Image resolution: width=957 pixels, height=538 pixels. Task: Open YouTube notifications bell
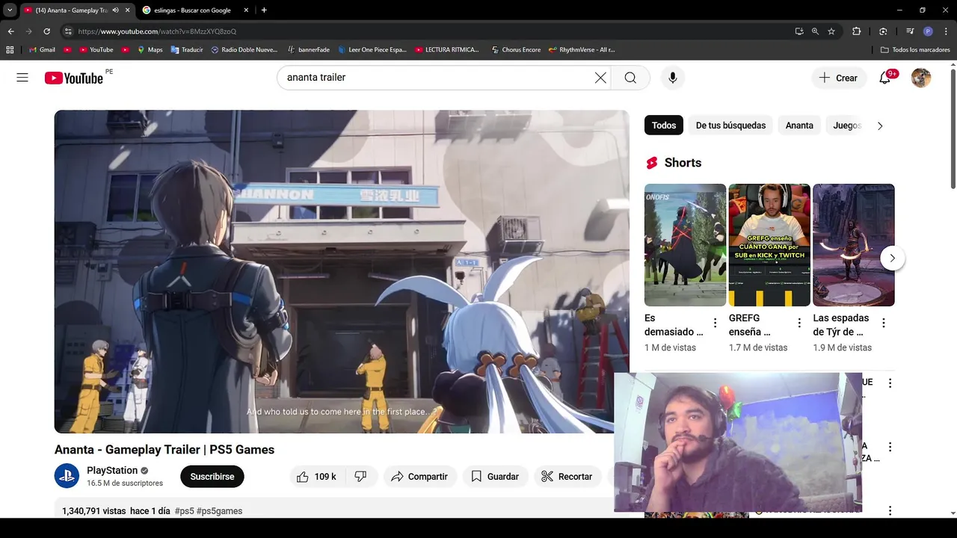[x=884, y=78]
